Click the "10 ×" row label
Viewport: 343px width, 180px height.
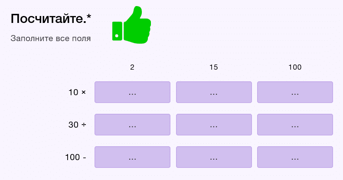pyautogui.click(x=77, y=92)
